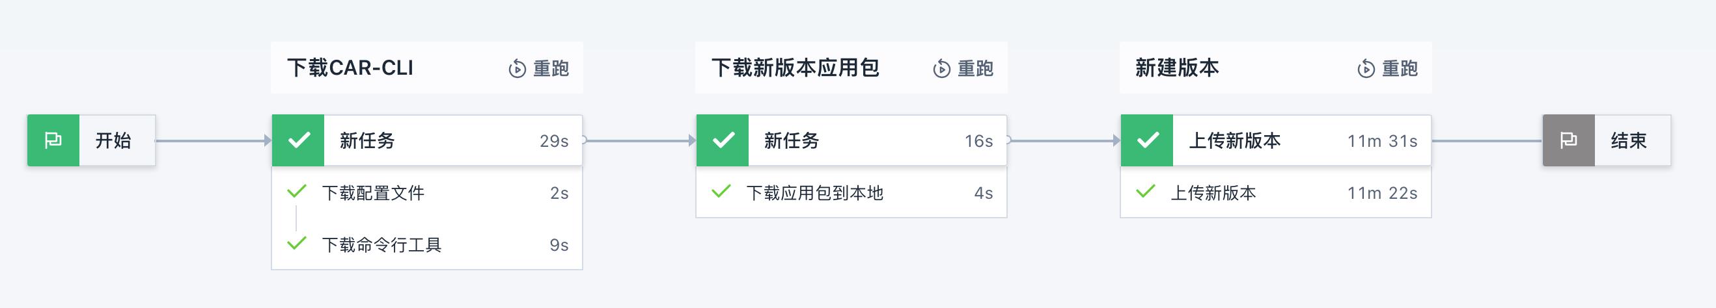The width and height of the screenshot is (1716, 308).
Task: Open the 下载命令行工具 step
Action: [427, 244]
